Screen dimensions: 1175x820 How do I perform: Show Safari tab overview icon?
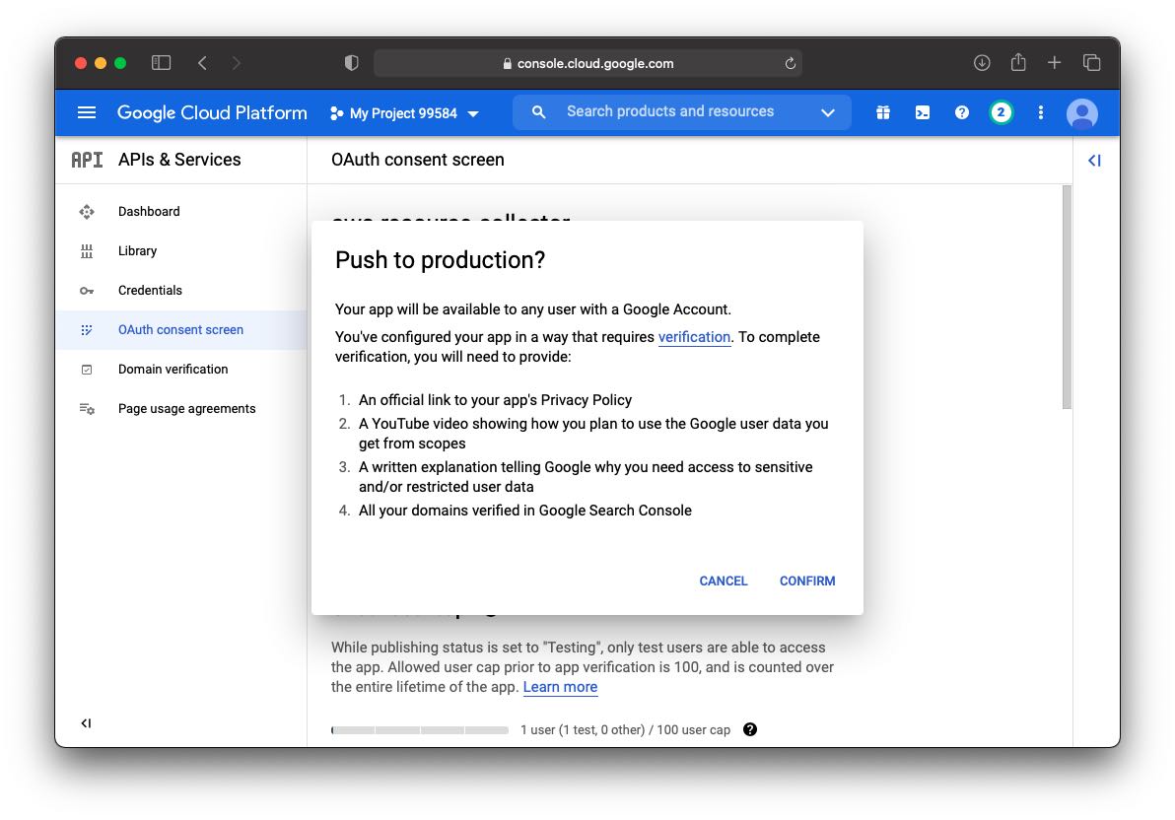1092,63
